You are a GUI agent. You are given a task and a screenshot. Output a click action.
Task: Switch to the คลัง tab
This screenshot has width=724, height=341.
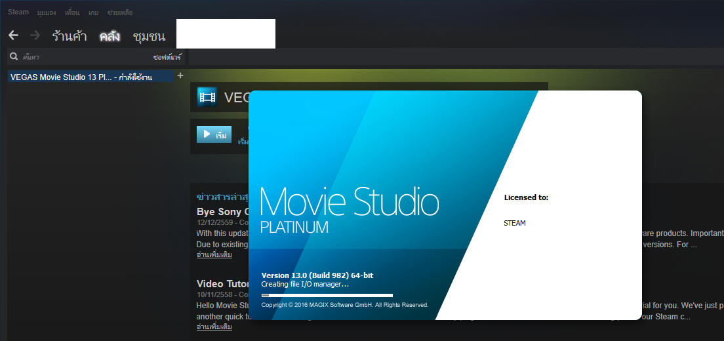110,37
